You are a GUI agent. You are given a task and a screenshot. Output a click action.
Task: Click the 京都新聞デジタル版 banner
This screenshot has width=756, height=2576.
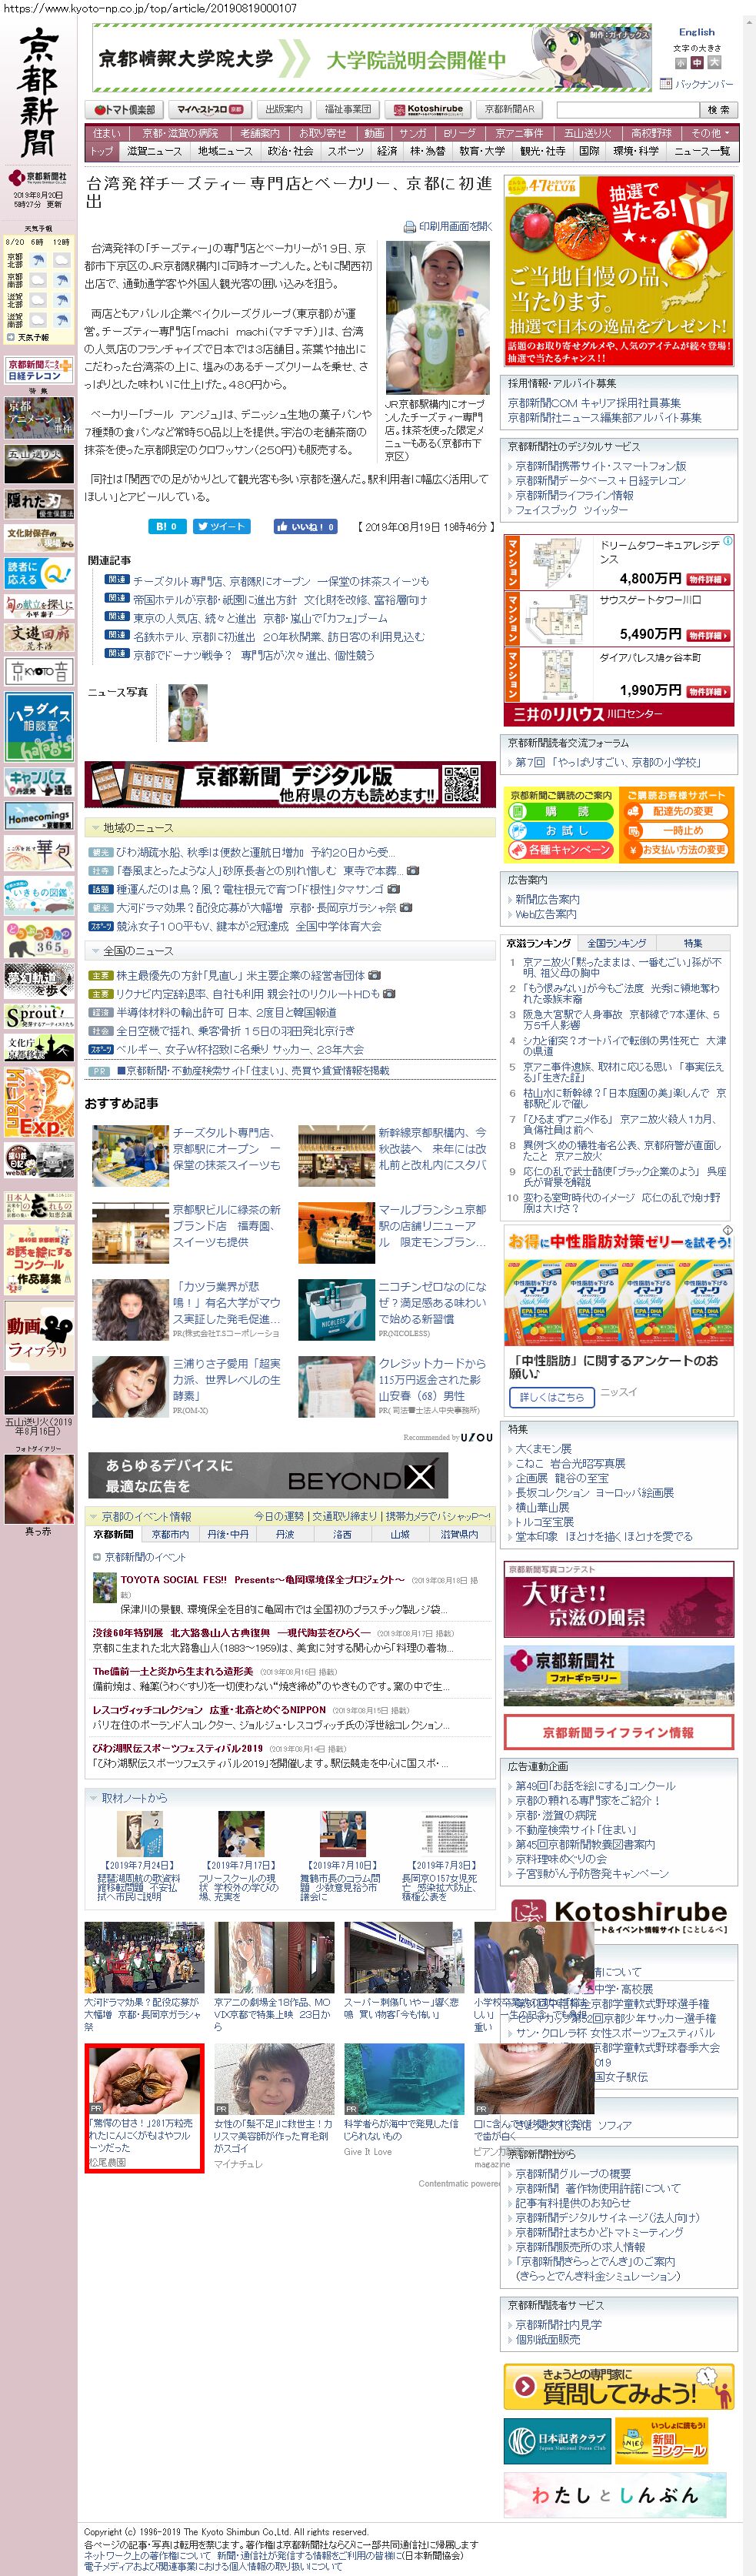[290, 784]
